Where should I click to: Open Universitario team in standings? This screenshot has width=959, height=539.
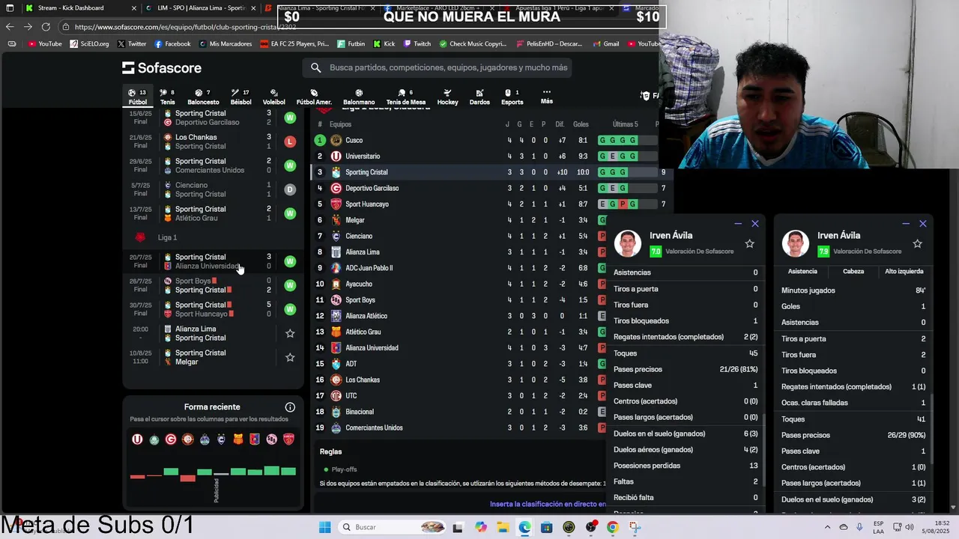(x=363, y=156)
